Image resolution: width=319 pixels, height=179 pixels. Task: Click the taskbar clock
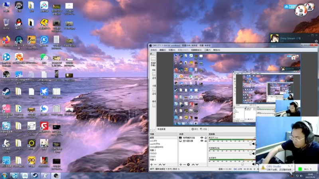tap(311, 176)
